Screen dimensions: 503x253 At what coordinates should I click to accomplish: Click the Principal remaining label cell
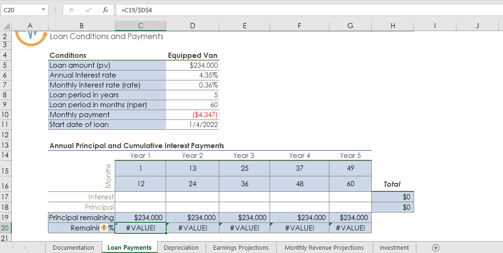(81, 218)
